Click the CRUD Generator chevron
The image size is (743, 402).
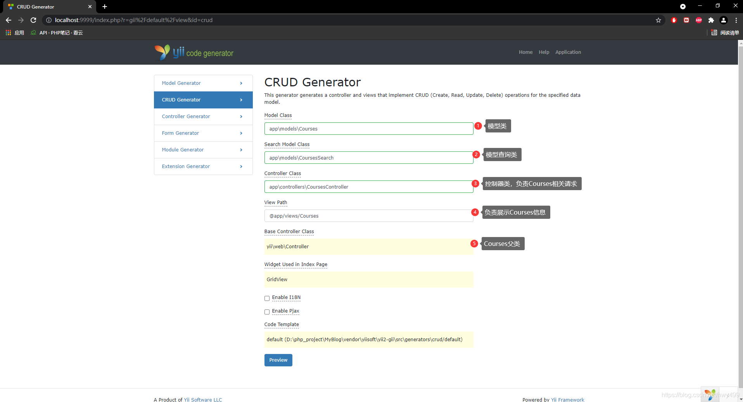pyautogui.click(x=241, y=100)
